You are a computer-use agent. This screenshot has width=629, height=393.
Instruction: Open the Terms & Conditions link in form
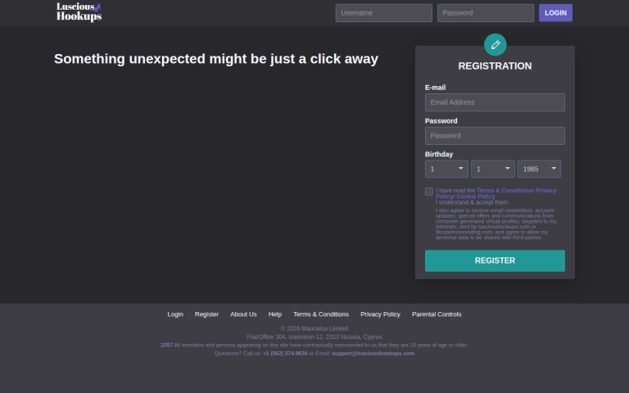pyautogui.click(x=505, y=191)
